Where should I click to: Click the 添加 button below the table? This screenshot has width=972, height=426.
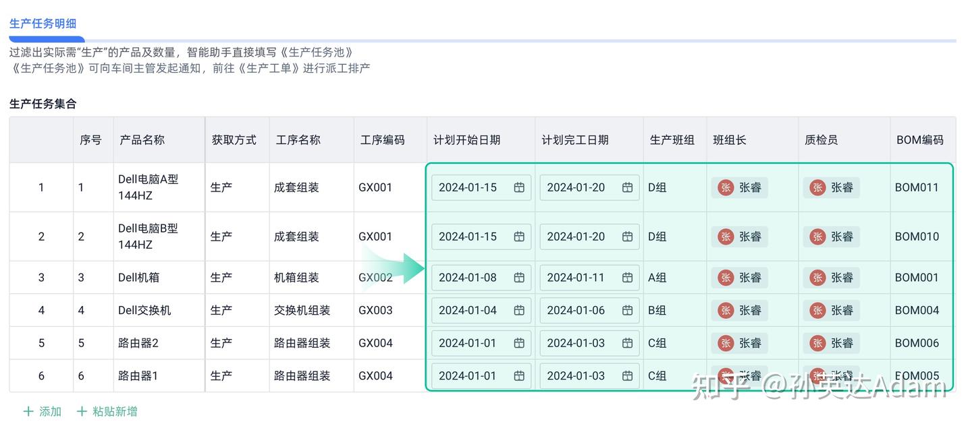(x=50, y=411)
